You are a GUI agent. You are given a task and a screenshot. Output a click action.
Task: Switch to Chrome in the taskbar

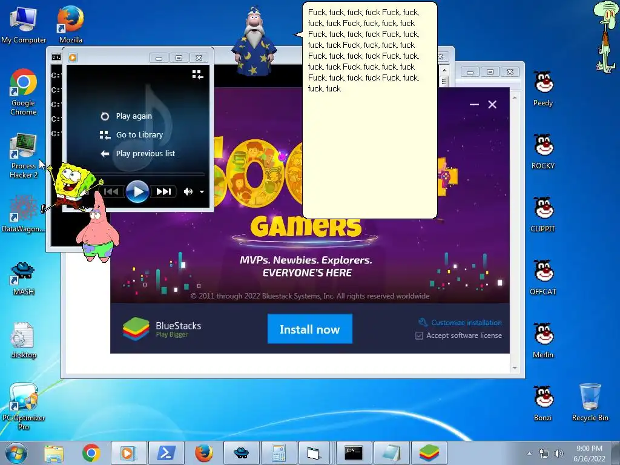(x=91, y=453)
